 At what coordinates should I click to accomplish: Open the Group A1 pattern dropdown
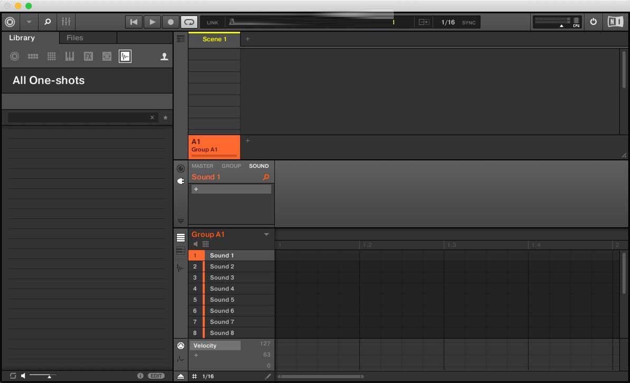[x=266, y=234]
